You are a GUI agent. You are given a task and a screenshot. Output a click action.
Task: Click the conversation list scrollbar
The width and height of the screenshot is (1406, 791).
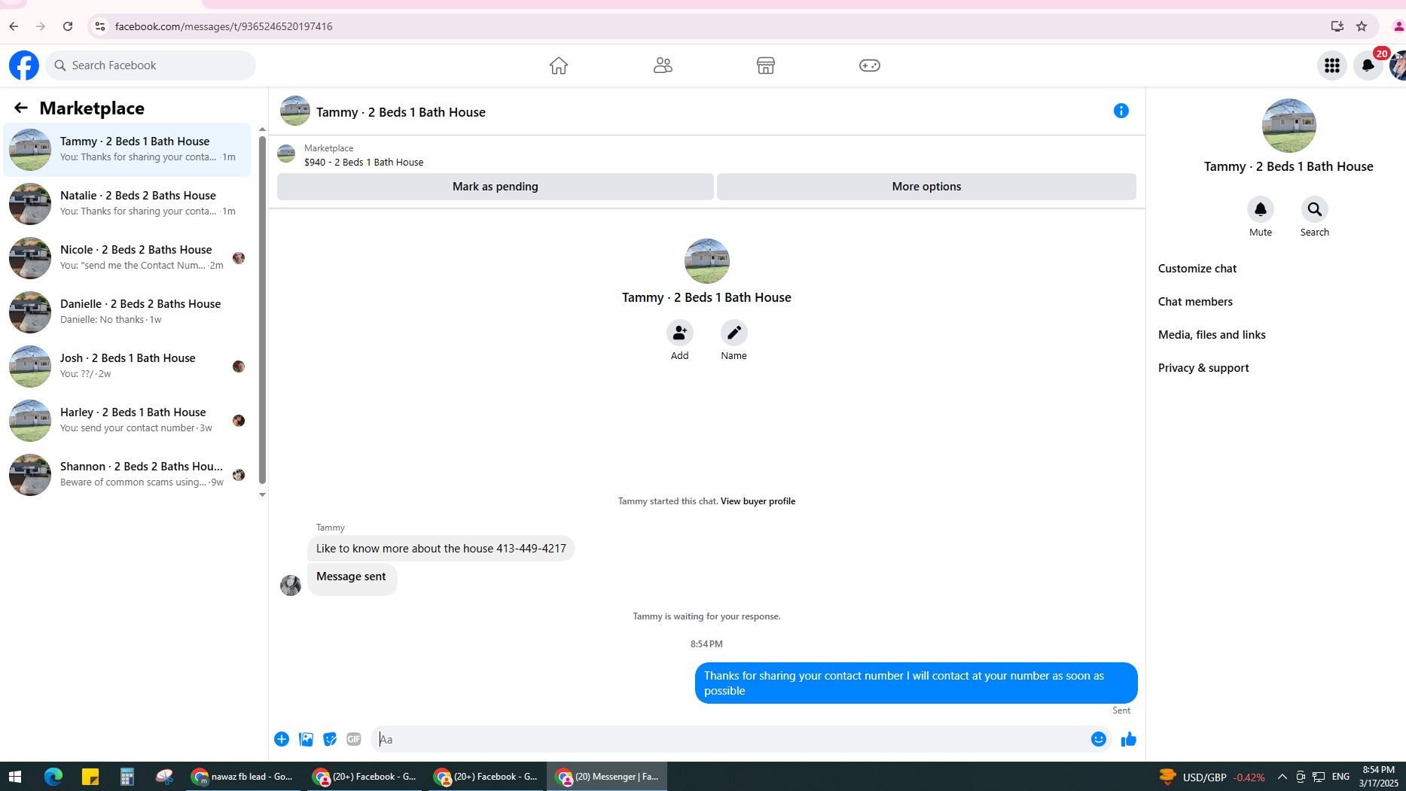click(262, 310)
